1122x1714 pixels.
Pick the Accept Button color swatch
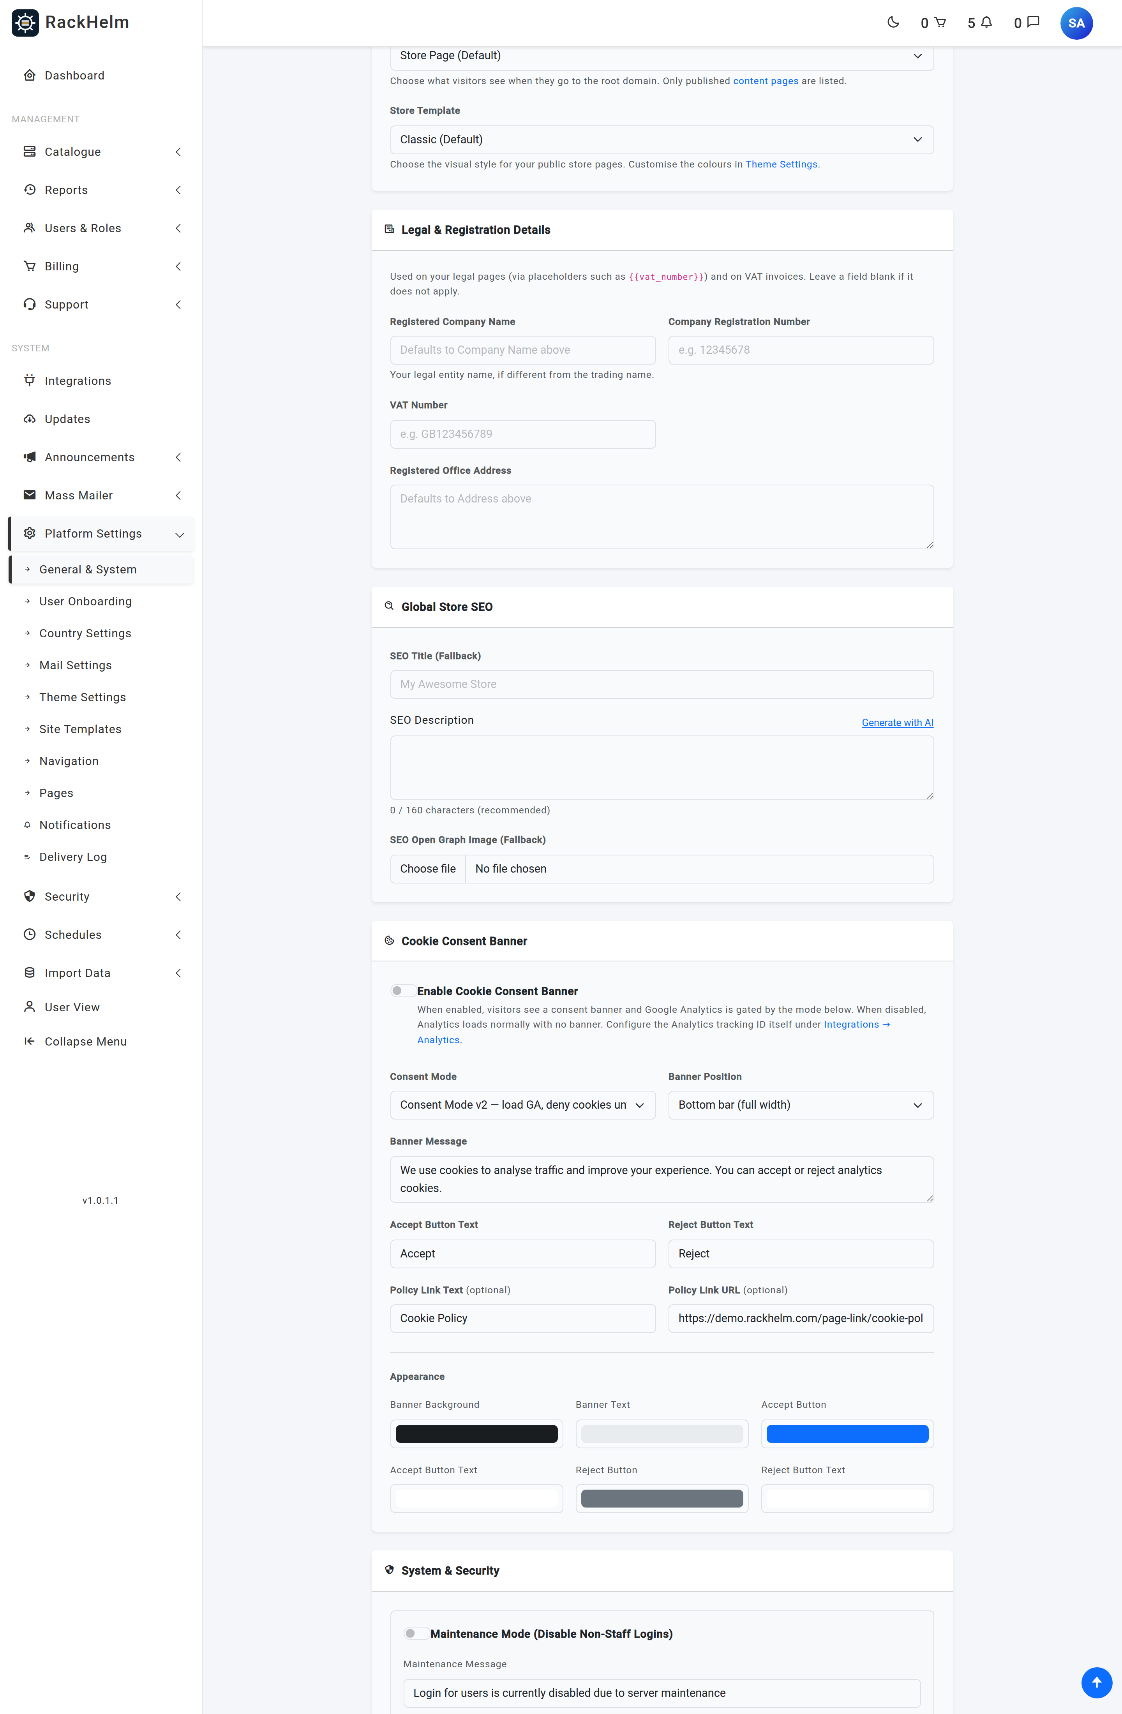point(847,1433)
